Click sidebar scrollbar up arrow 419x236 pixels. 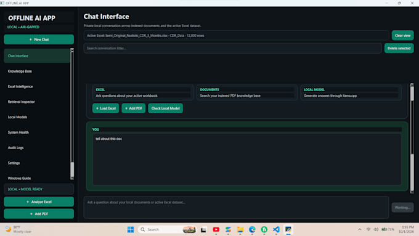coord(72,50)
